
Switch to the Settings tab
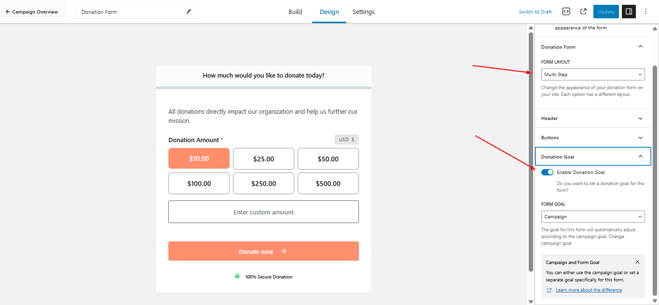(x=363, y=12)
